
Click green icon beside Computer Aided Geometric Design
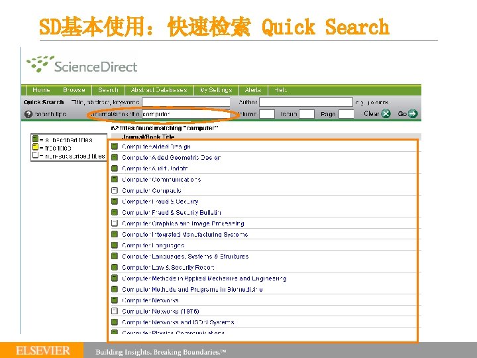(x=115, y=157)
